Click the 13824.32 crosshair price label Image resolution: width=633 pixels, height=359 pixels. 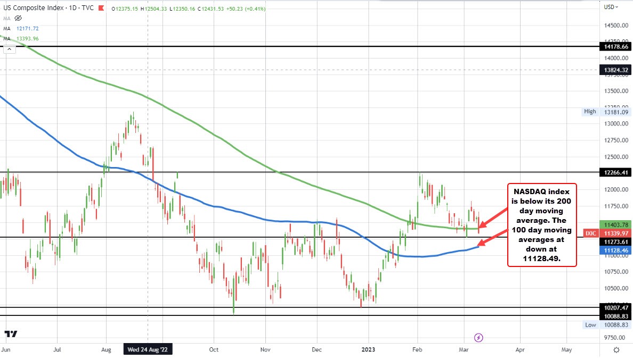click(x=616, y=70)
